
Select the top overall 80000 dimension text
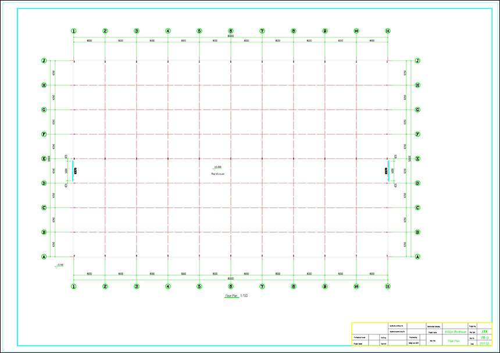click(x=231, y=37)
